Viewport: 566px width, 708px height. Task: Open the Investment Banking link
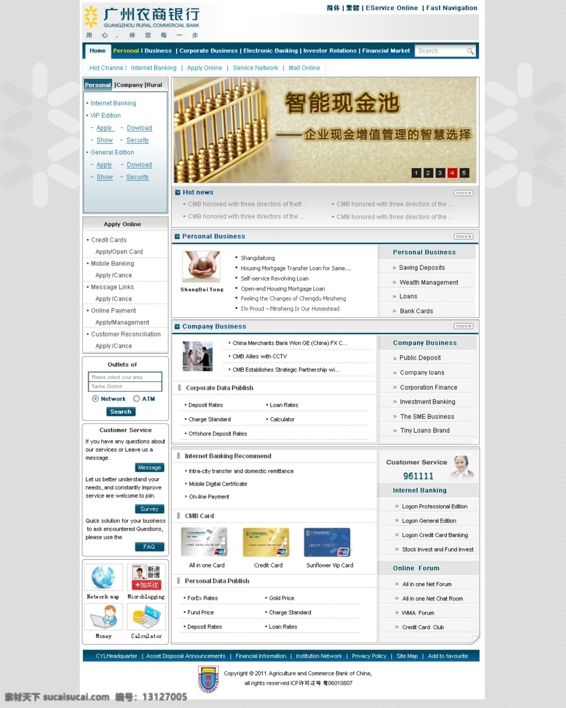coord(427,402)
